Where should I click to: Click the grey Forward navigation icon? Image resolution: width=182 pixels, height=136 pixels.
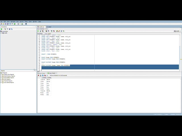click(18, 24)
